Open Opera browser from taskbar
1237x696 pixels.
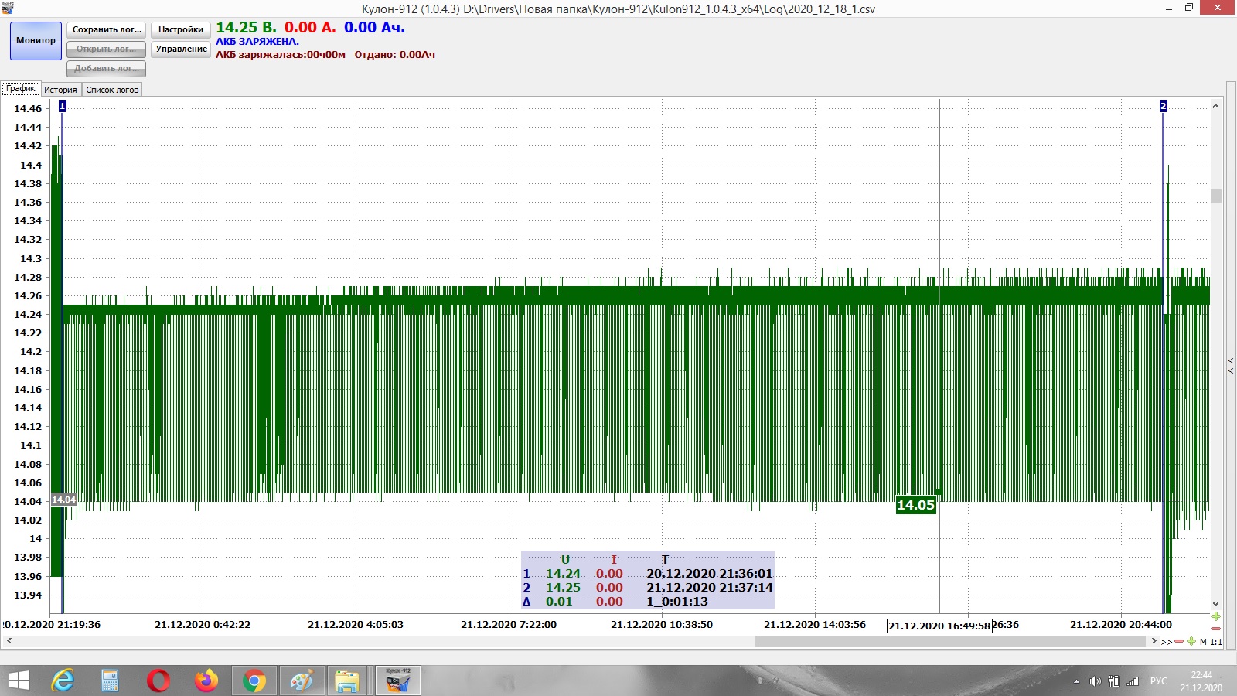[158, 681]
